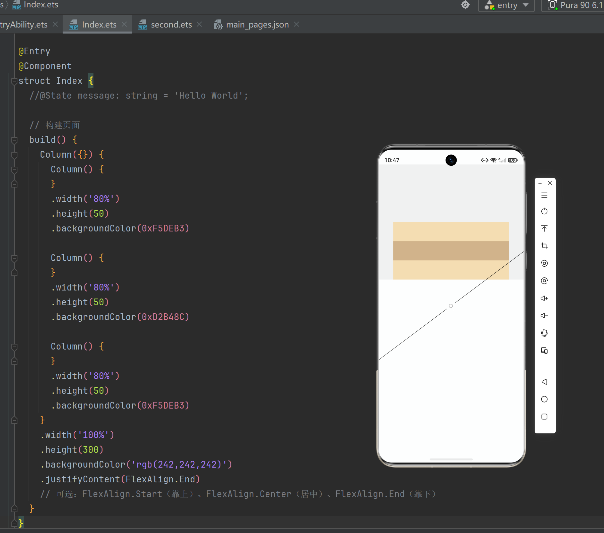Close the Index.ets tab

coord(124,24)
